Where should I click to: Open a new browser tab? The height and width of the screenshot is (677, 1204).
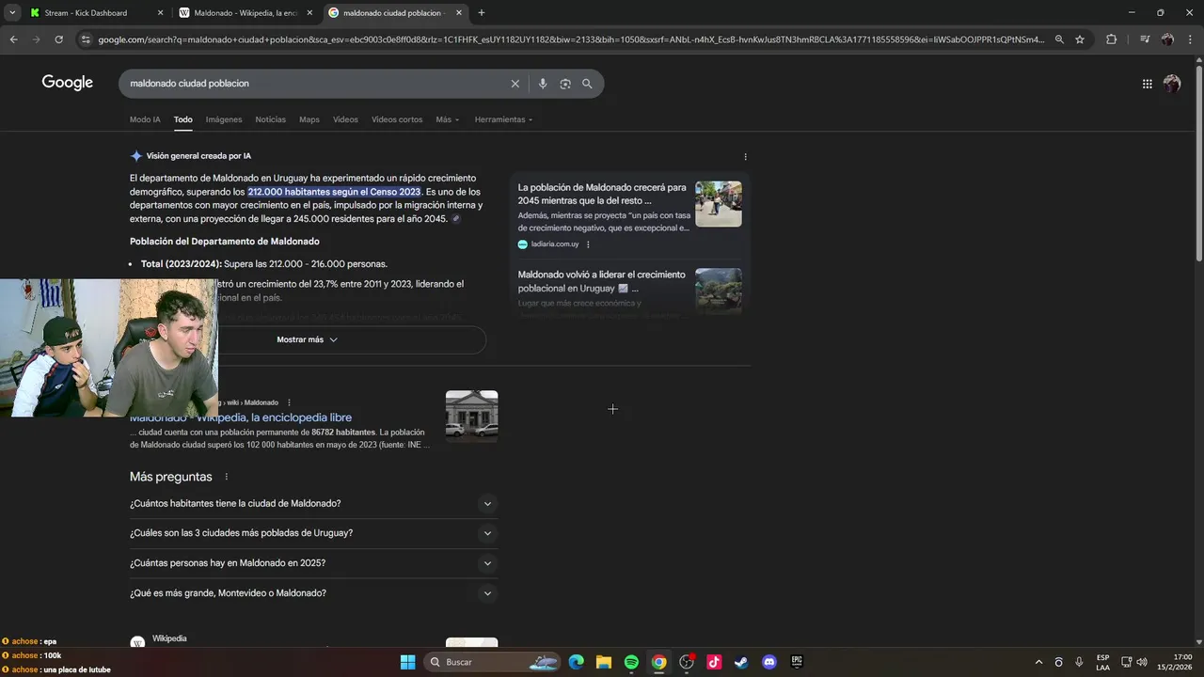pyautogui.click(x=482, y=13)
